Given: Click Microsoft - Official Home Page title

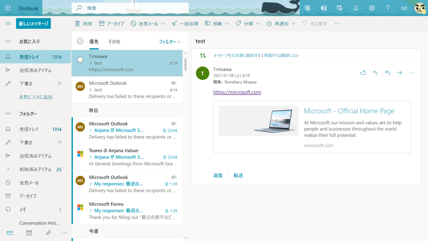Looking at the screenshot, I should [x=349, y=111].
